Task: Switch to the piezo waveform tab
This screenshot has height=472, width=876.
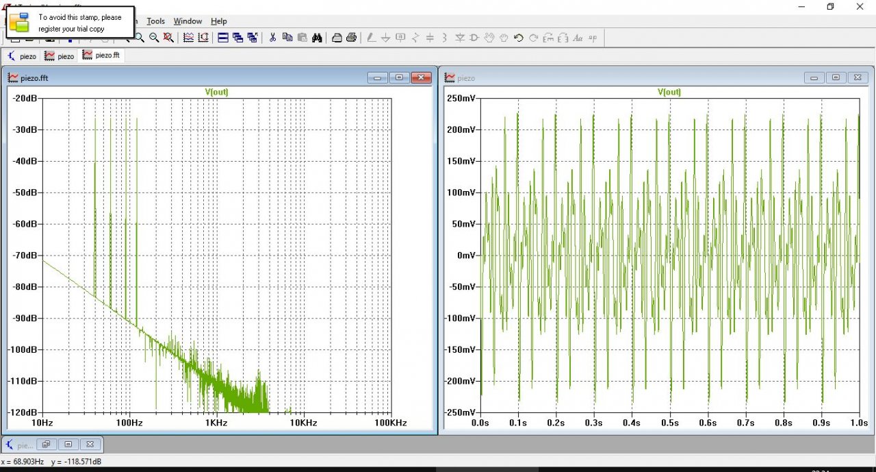Action: [x=59, y=55]
